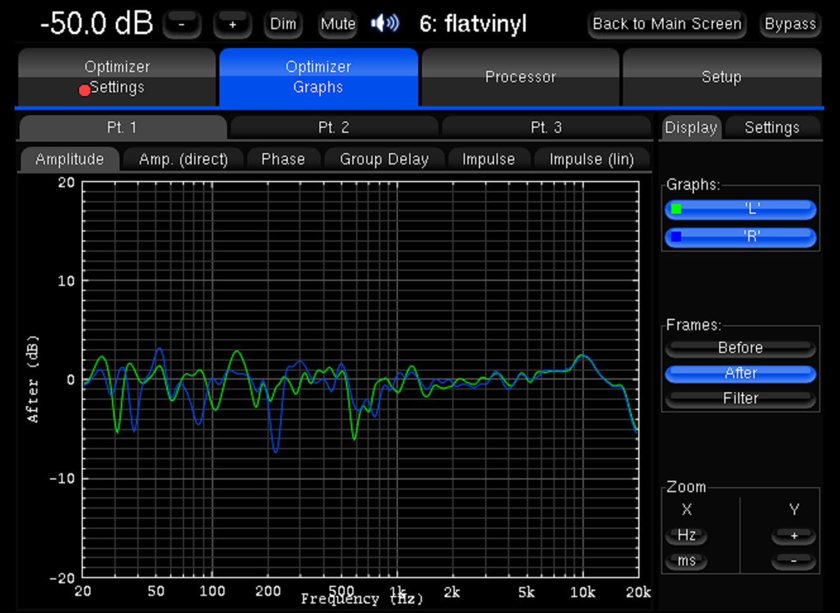The image size is (840, 613).
Task: Set X zoom axis to Hz
Action: click(687, 536)
